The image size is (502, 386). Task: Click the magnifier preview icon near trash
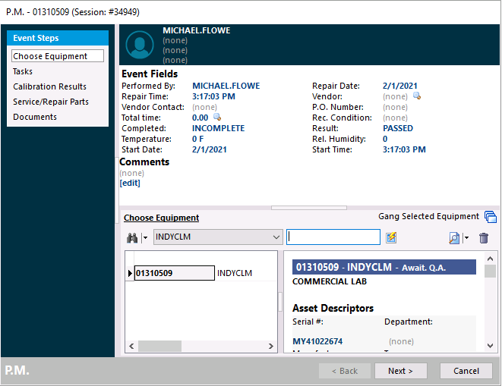click(454, 238)
